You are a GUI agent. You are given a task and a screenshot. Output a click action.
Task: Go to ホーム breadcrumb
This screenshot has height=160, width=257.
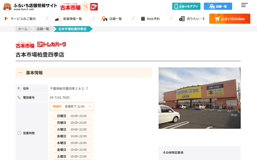23,29
